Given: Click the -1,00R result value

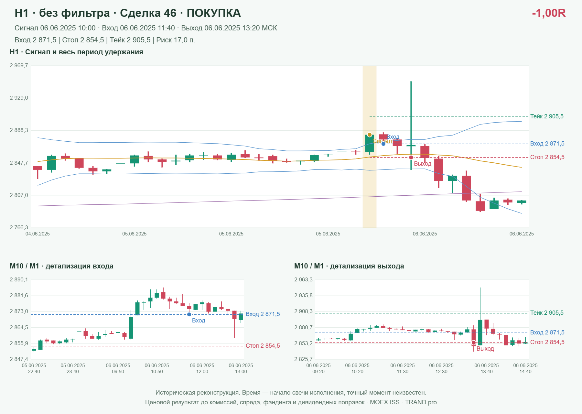Looking at the screenshot, I should 549,13.
